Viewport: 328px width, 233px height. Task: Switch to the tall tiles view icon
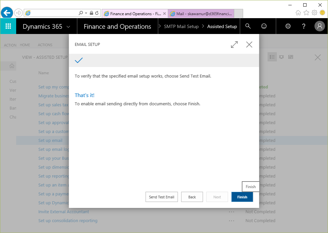click(x=281, y=57)
